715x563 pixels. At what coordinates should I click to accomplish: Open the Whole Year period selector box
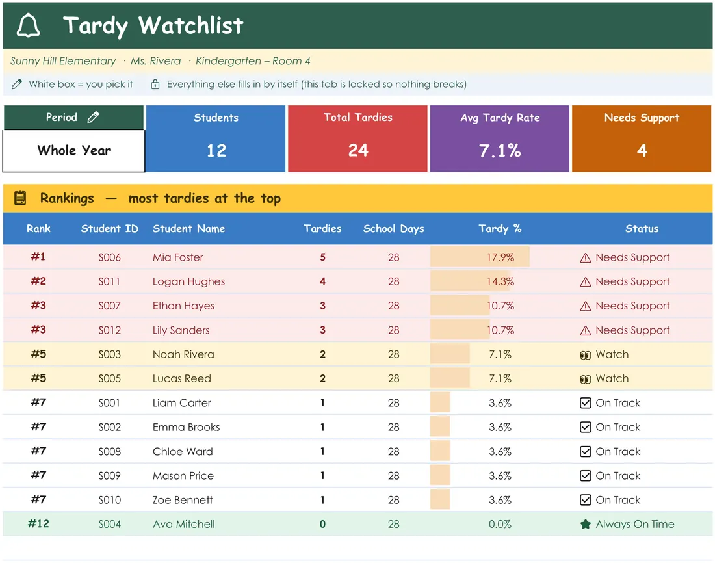click(x=74, y=151)
